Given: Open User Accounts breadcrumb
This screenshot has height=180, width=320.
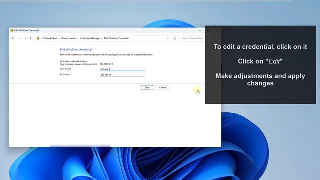Looking at the screenshot, I should click(68, 38).
